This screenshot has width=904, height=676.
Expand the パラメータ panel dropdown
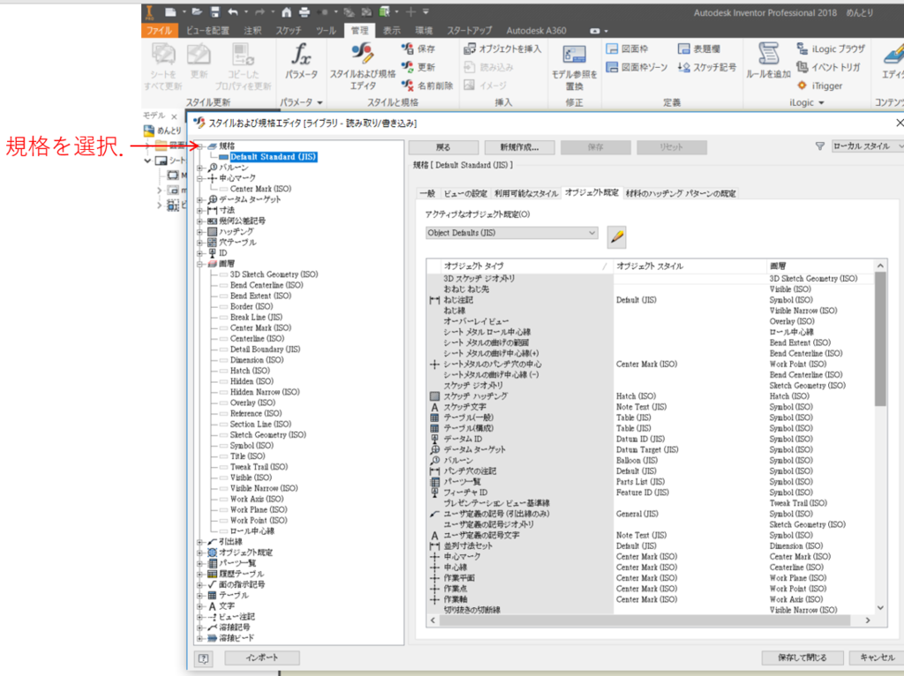pos(320,103)
